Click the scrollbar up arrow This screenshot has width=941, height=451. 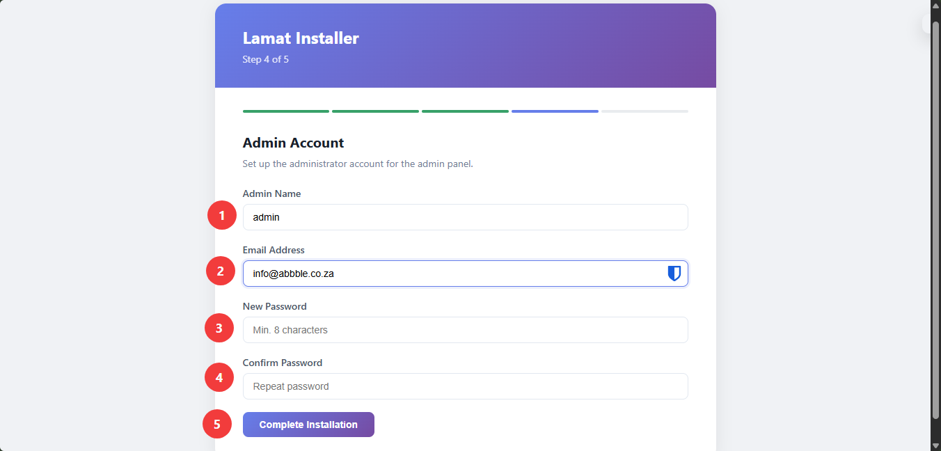[x=935, y=6]
